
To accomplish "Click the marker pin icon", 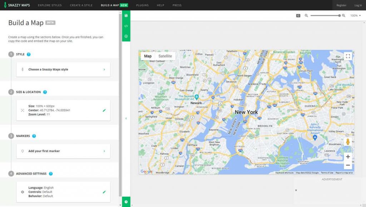I will tap(23, 151).
